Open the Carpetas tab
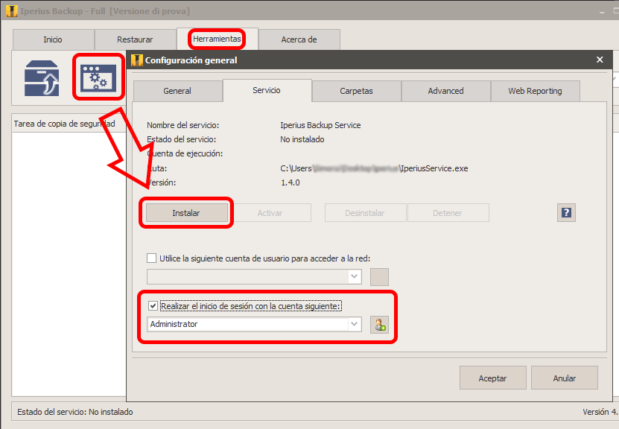Image resolution: width=619 pixels, height=429 pixels. [357, 91]
